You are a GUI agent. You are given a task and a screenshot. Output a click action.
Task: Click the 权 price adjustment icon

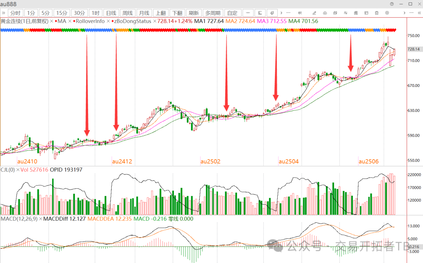300,13
